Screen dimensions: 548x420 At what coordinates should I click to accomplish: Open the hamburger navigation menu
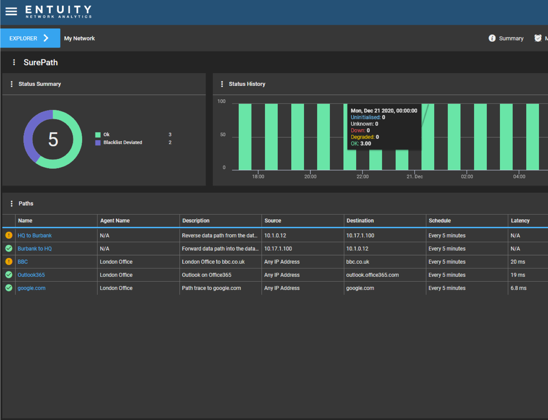coord(11,11)
